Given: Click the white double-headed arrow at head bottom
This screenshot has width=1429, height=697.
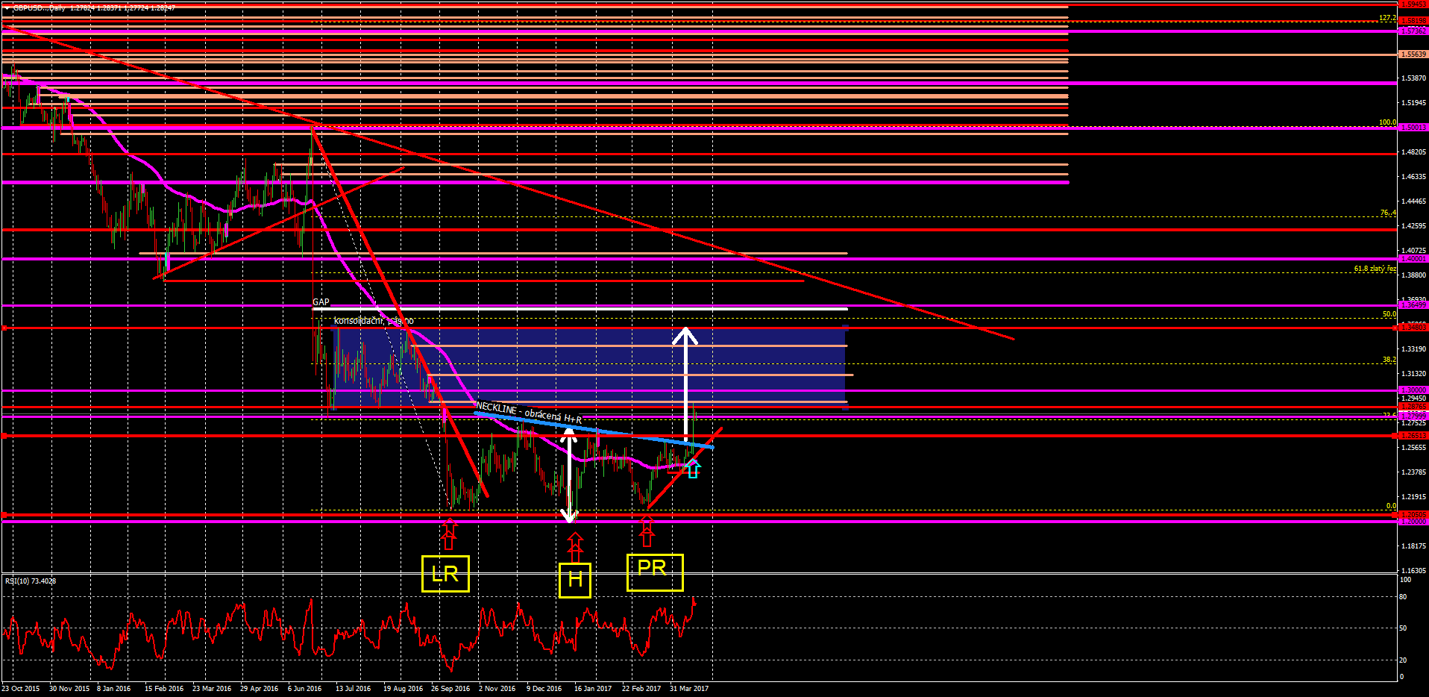Looking at the screenshot, I should click(x=570, y=475).
